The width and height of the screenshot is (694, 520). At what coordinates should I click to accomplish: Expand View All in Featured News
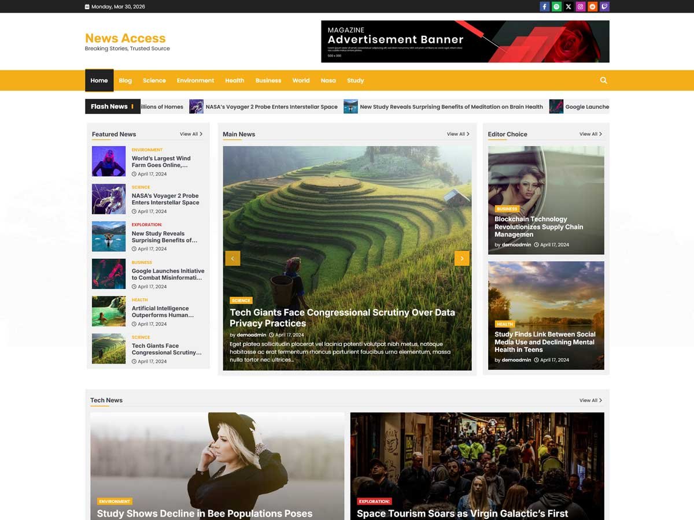191,134
